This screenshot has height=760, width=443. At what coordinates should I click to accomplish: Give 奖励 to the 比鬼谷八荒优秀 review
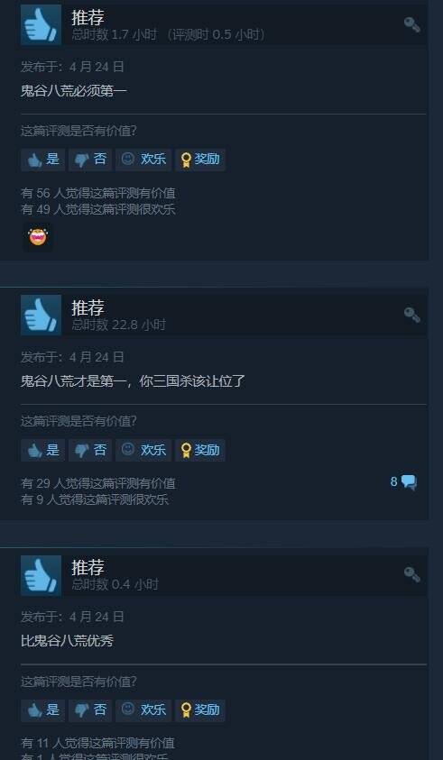point(200,710)
